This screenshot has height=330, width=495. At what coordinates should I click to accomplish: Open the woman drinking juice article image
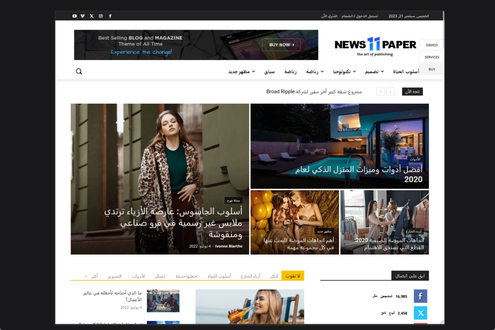coord(250,307)
